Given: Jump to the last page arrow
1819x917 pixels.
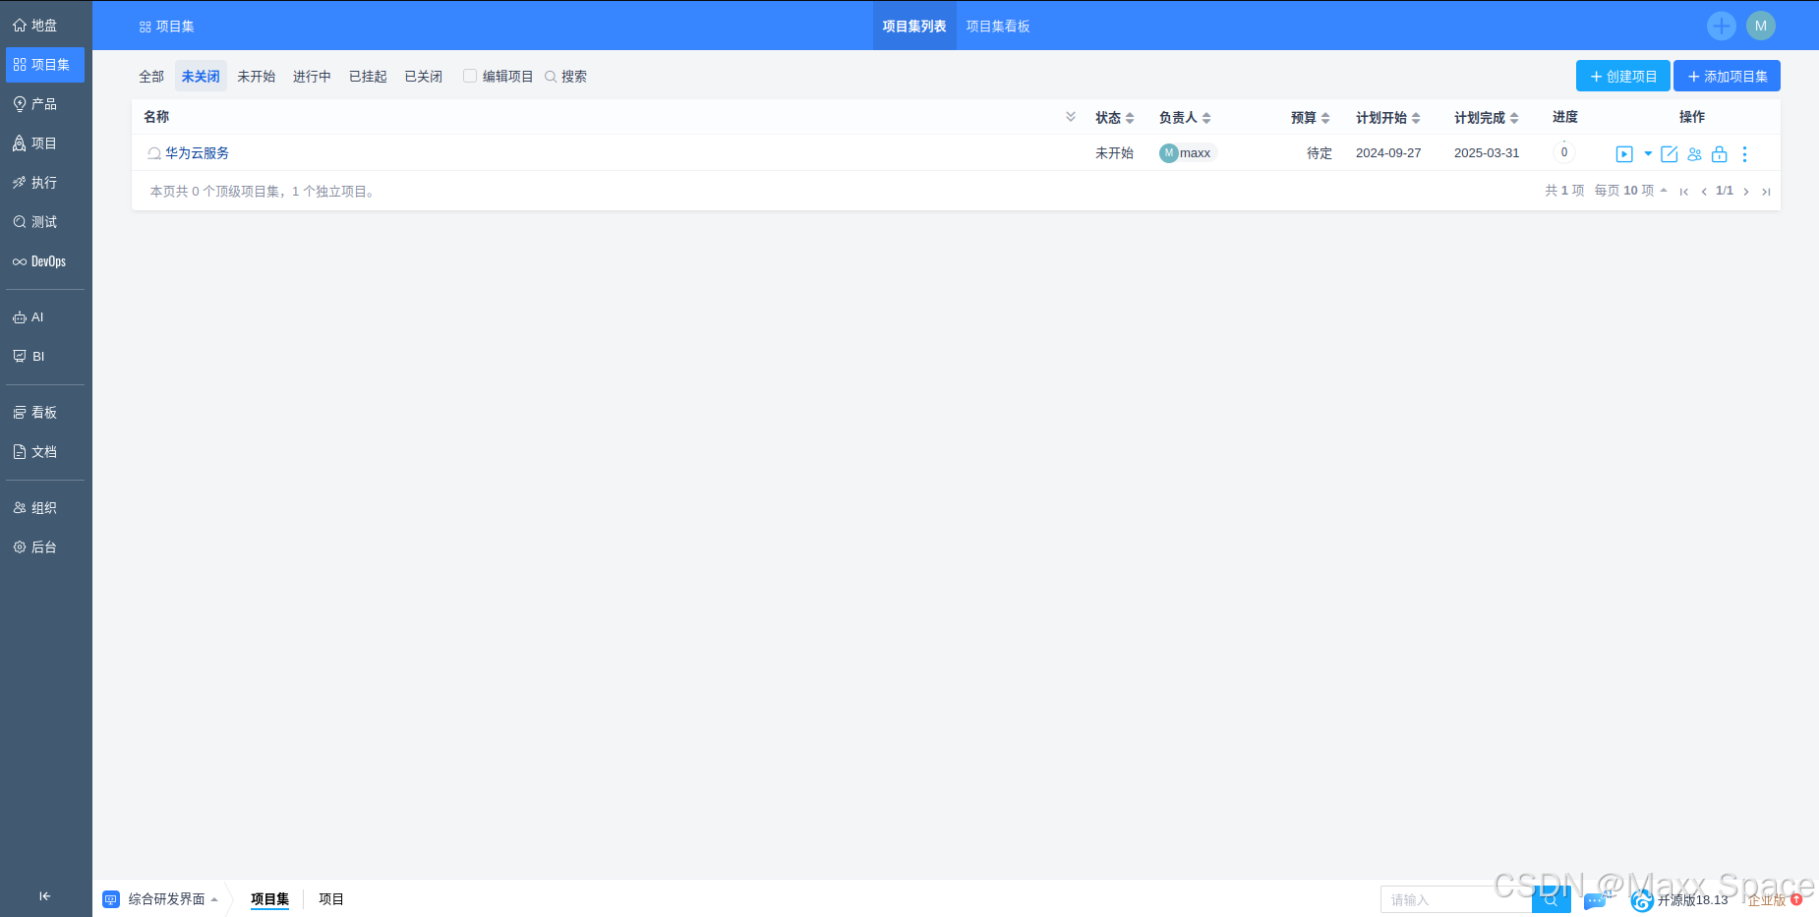Looking at the screenshot, I should pyautogui.click(x=1766, y=192).
